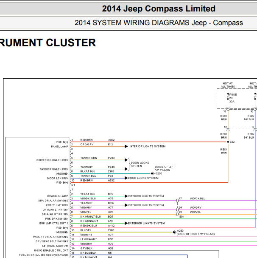This screenshot has width=257, height=258.
Task: Select the "READING LAMP" pin label
Action: [x=58, y=196]
